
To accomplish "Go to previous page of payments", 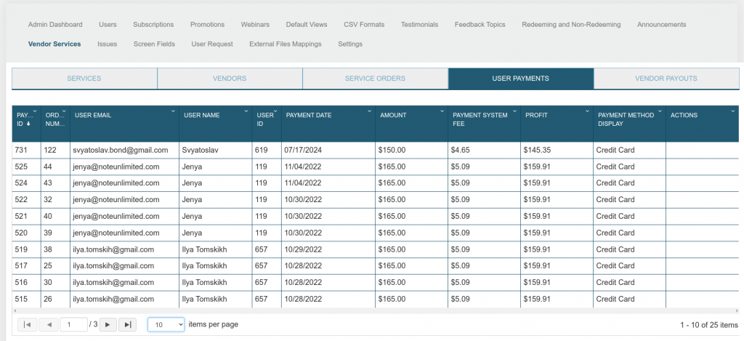I will click(49, 324).
